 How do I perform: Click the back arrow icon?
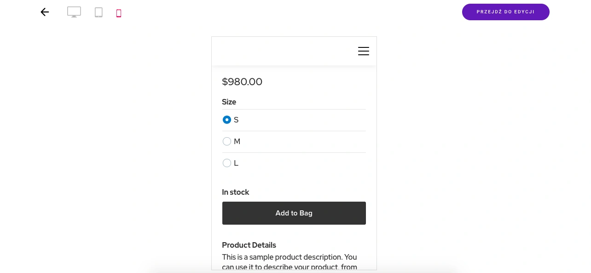pos(45,12)
